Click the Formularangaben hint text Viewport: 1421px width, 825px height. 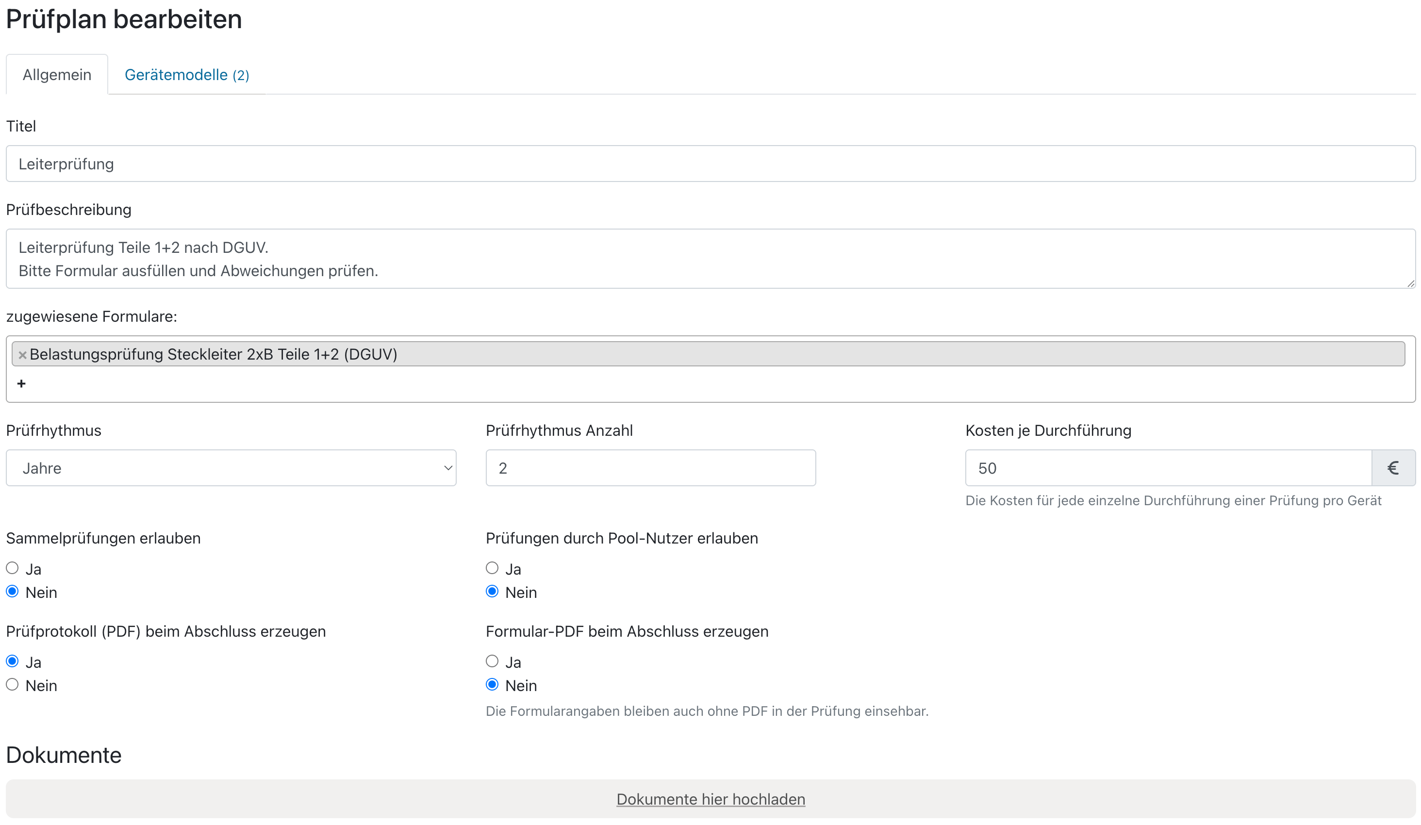707,711
